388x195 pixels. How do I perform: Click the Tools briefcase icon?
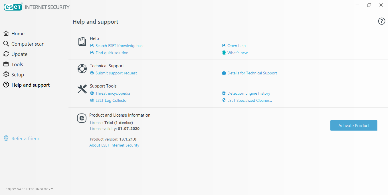(6, 64)
